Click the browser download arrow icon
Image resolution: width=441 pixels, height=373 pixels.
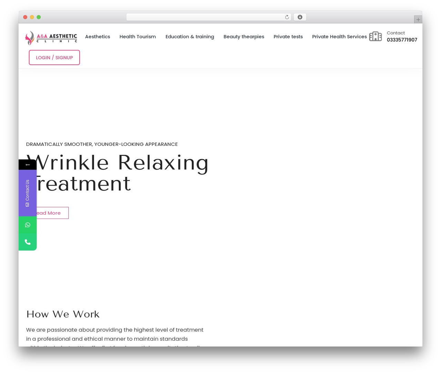tap(300, 17)
